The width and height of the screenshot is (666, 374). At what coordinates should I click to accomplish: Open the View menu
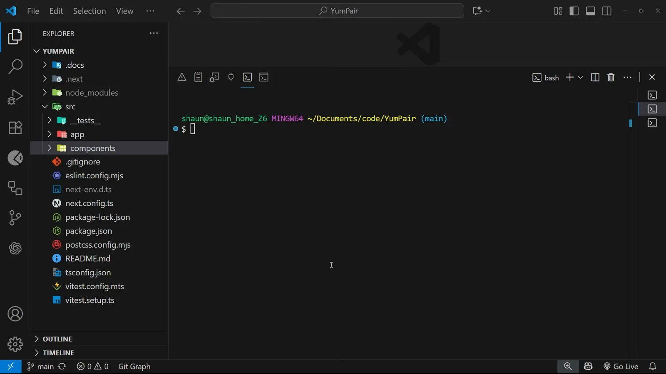pos(124,11)
